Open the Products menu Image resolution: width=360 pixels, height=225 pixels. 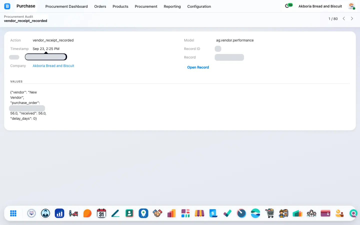[120, 6]
